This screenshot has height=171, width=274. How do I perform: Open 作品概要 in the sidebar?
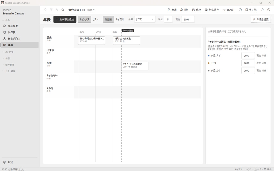[x=20, y=26]
